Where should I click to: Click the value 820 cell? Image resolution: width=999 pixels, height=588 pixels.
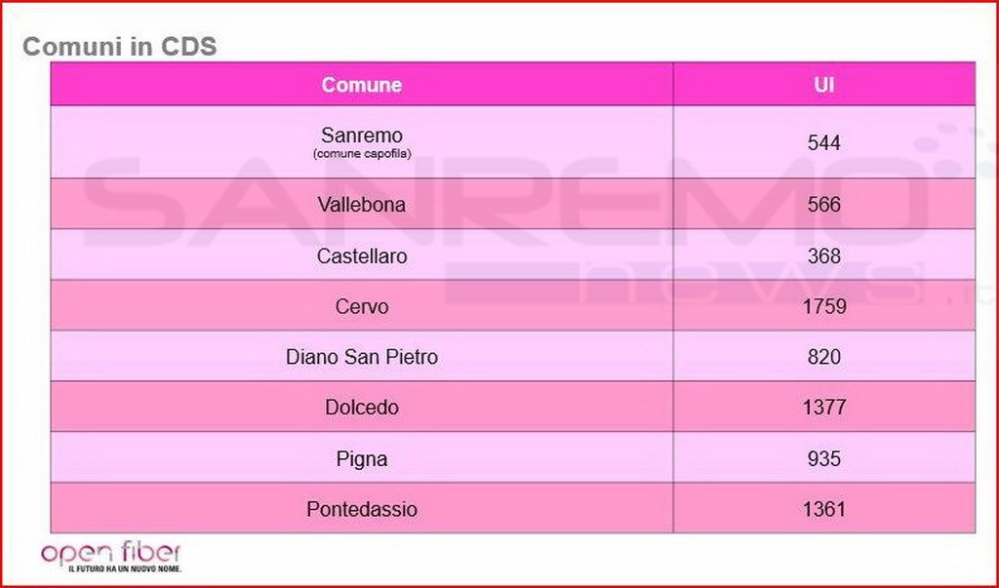coord(823,356)
